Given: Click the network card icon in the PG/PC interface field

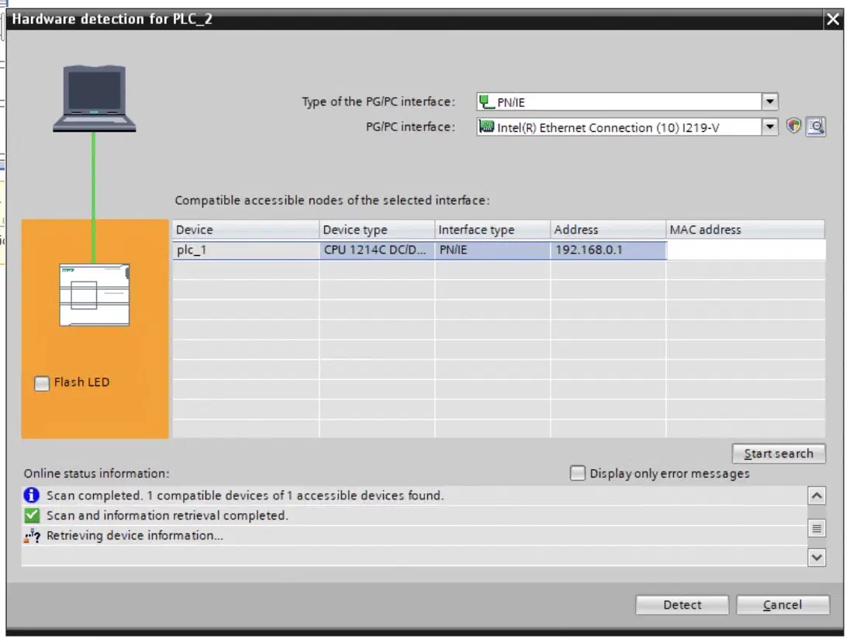Looking at the screenshot, I should (486, 126).
